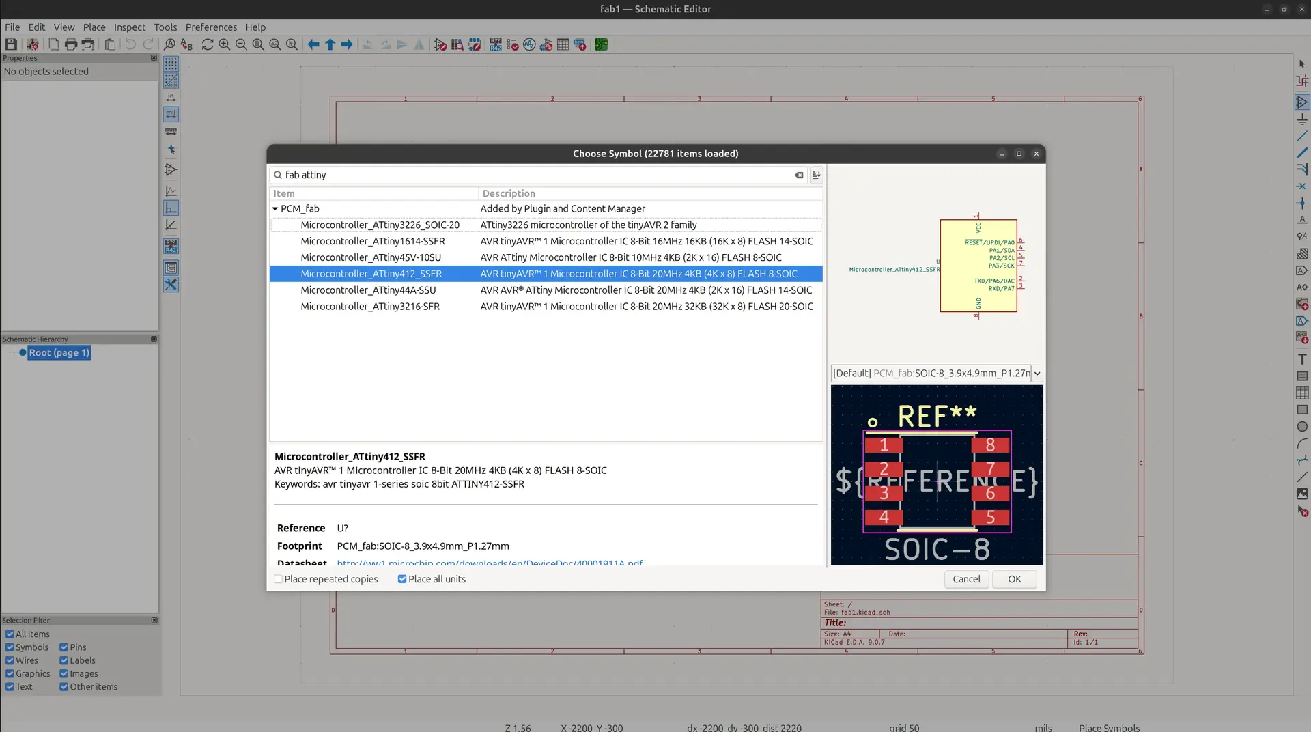The height and width of the screenshot is (732, 1311).
Task: Open the Place menu
Action: (94, 27)
